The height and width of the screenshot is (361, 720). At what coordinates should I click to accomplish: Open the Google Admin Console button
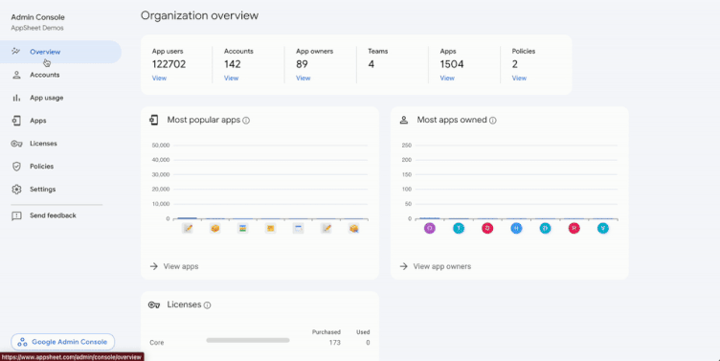[63, 342]
